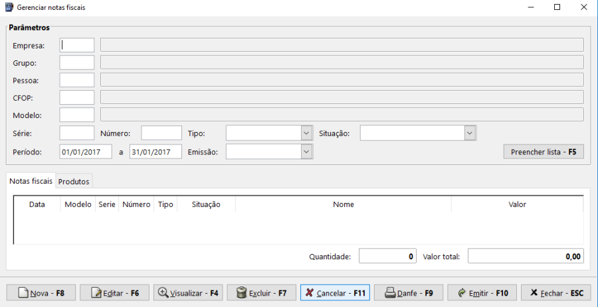Open the Situação dropdown
Screen dimensions: 598x307
point(470,133)
